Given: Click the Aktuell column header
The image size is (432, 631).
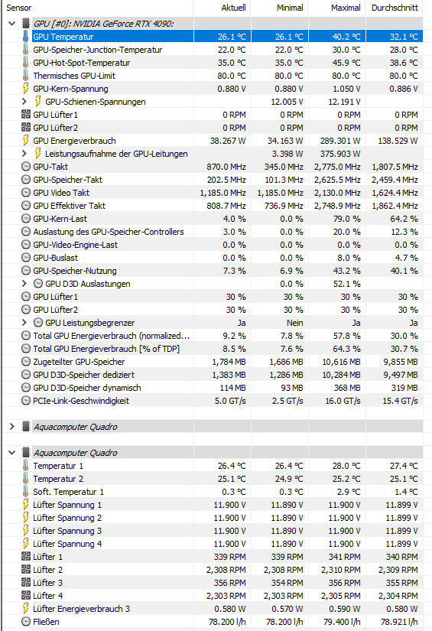Looking at the screenshot, I should (233, 8).
